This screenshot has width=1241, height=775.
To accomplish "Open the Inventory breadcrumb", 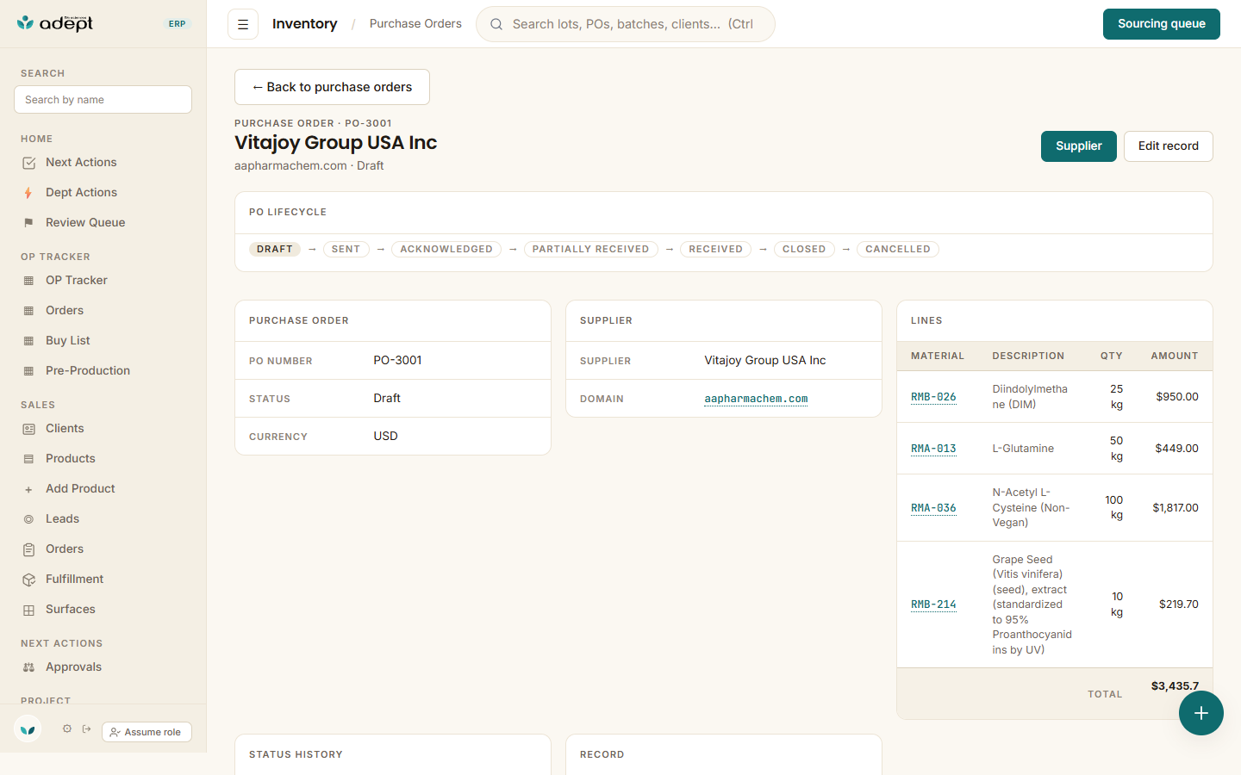I will [305, 24].
